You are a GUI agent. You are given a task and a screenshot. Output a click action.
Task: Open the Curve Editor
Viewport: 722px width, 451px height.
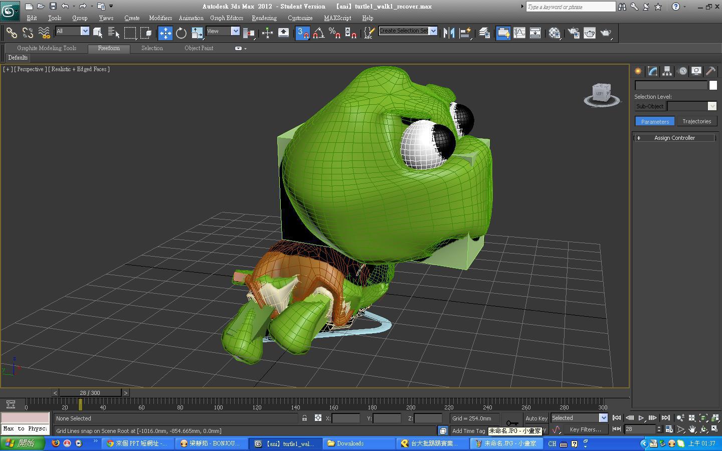519,33
